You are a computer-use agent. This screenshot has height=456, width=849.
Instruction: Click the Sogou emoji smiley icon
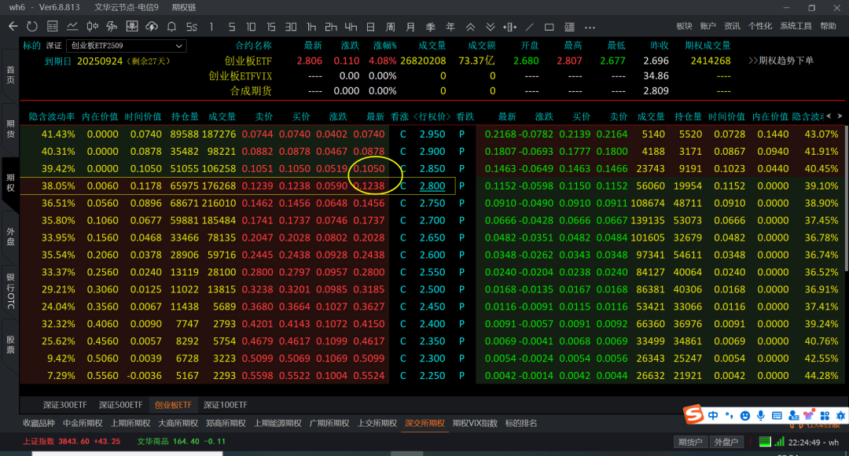click(745, 416)
